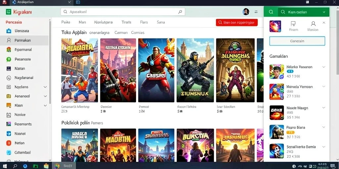This screenshot has width=339, height=169.
Task: Expand the Rogno Blana entry chevron
Action: point(324,127)
